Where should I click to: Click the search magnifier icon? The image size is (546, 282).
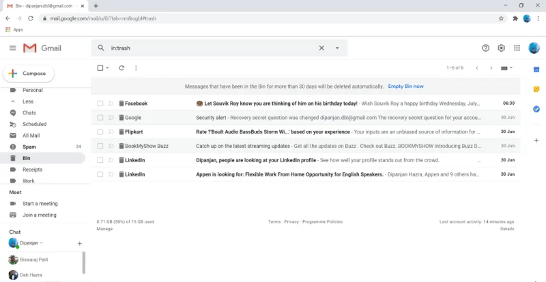tap(101, 48)
